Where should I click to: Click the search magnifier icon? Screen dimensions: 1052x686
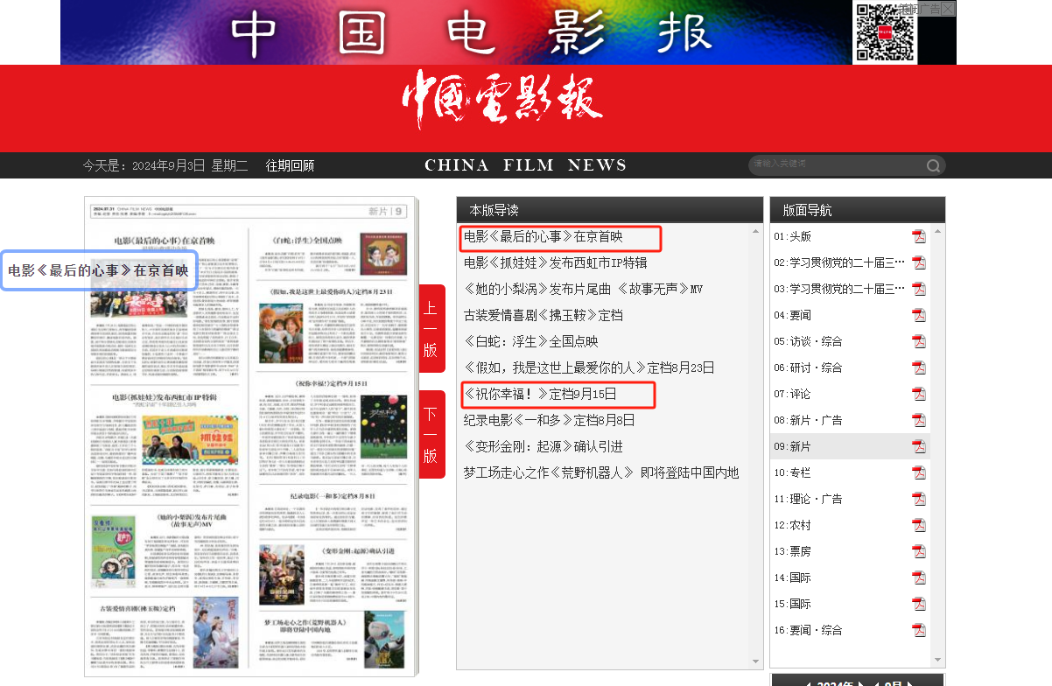click(x=934, y=165)
